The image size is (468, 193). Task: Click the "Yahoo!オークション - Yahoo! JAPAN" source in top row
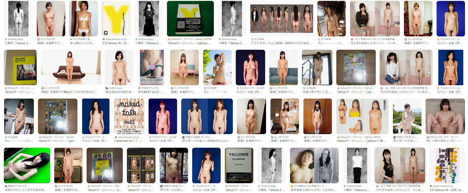pos(191,39)
